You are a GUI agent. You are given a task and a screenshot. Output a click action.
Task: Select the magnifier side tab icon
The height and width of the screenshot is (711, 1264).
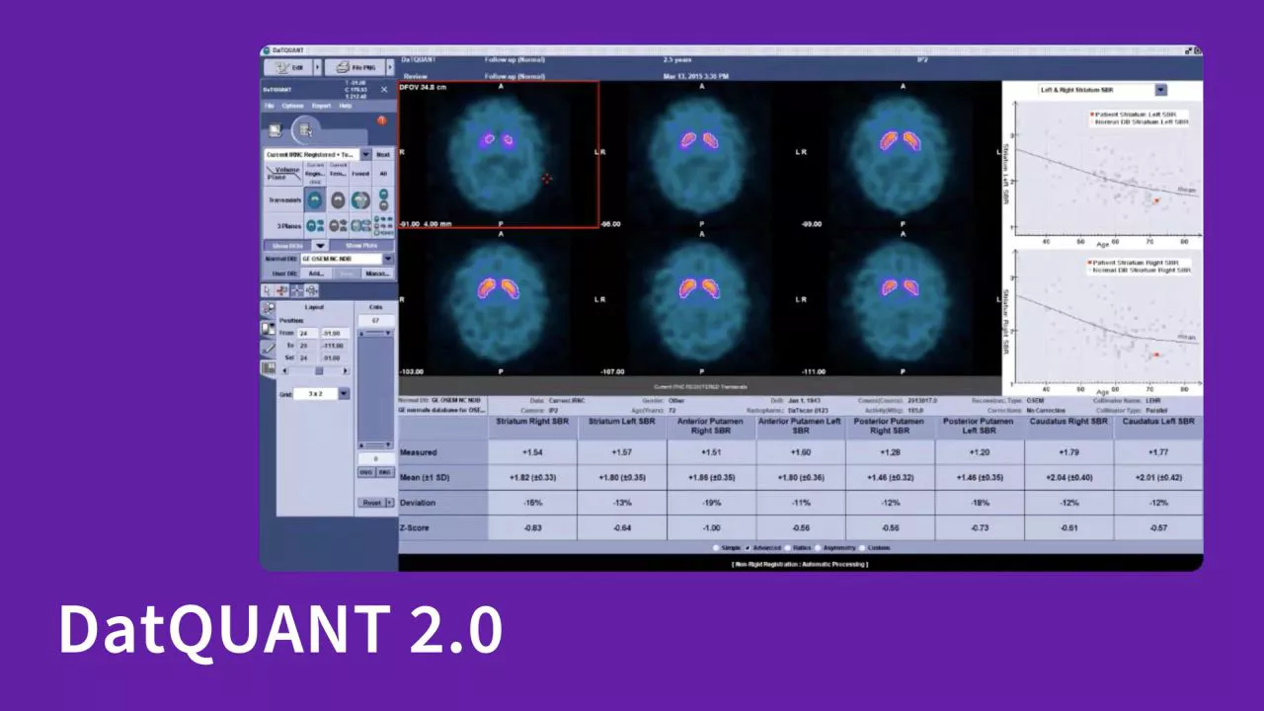[268, 309]
